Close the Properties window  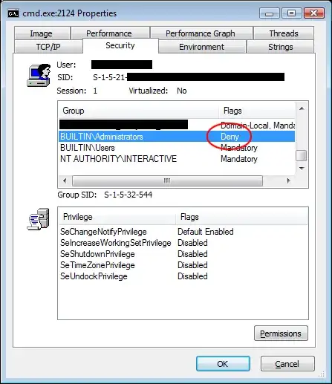click(x=314, y=13)
